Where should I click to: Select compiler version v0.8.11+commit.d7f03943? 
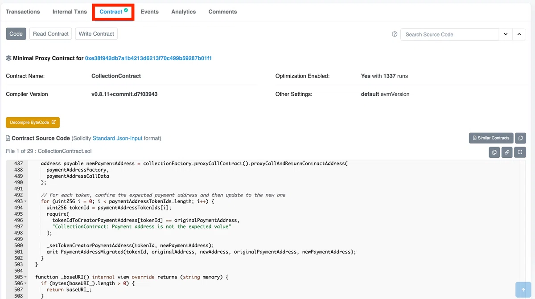[124, 94]
